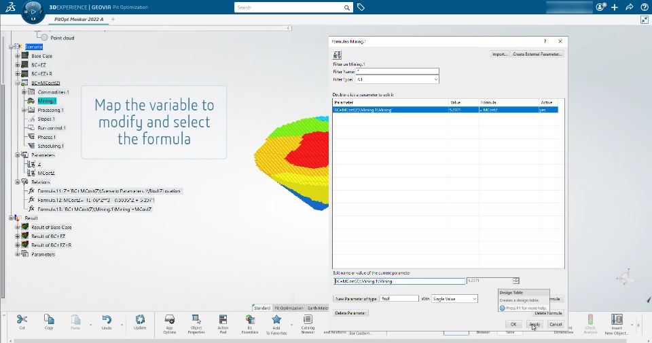Viewport: 652px width, 343px height.
Task: Click the Mining.1 node icon
Action: (x=31, y=101)
